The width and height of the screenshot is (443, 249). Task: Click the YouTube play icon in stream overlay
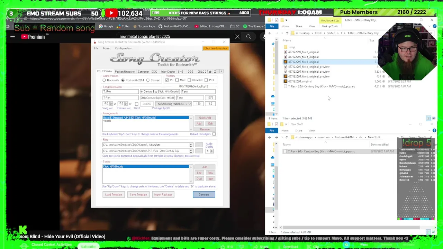111,13
